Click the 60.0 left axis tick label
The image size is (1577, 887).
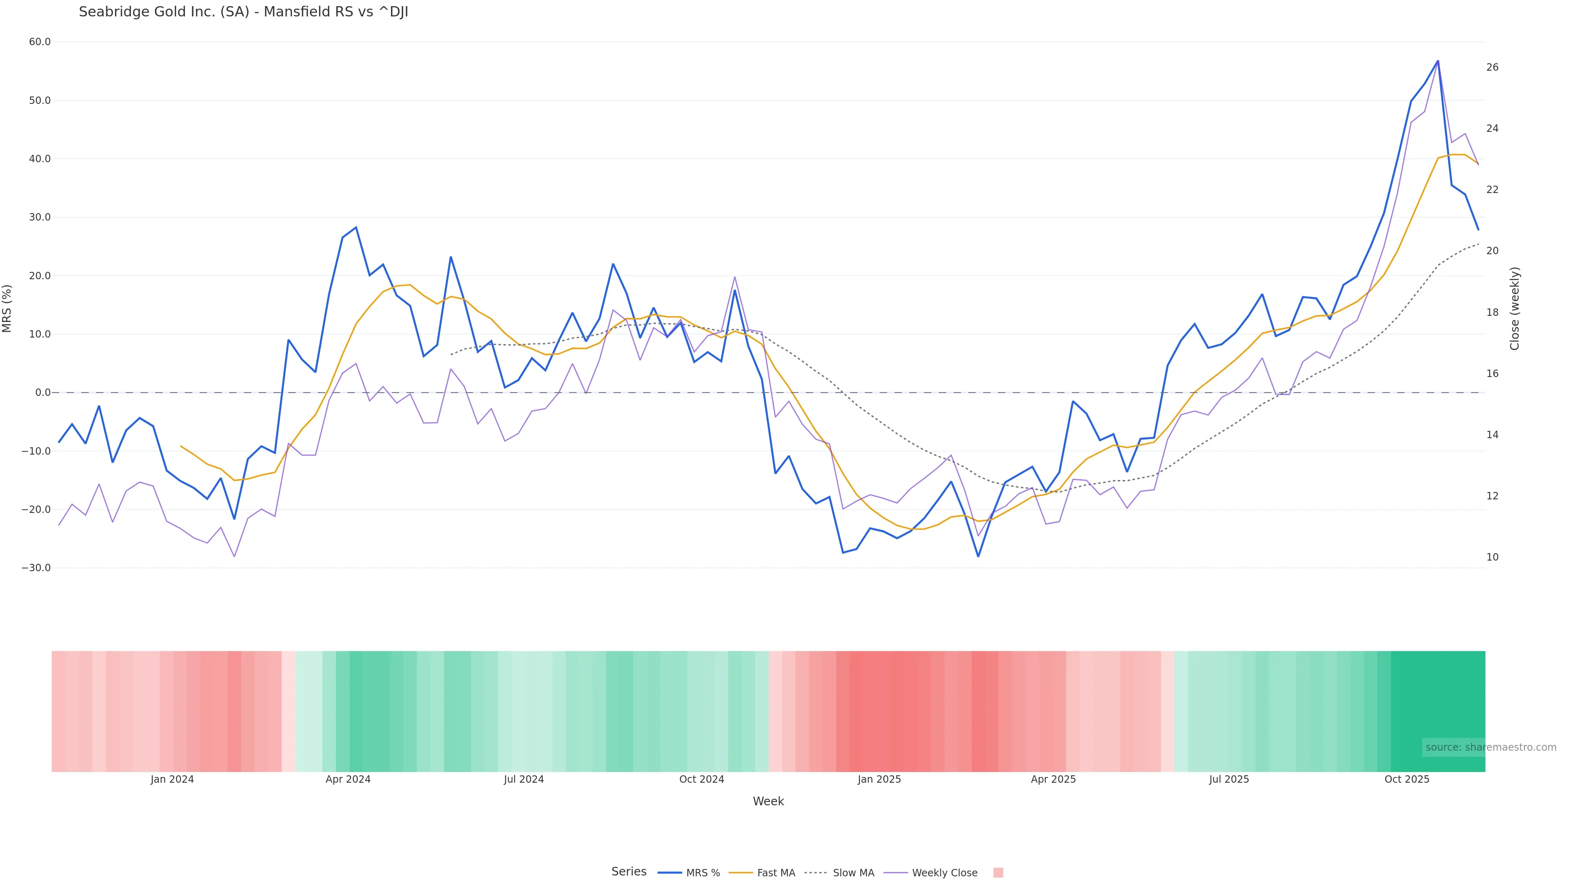pyautogui.click(x=40, y=41)
